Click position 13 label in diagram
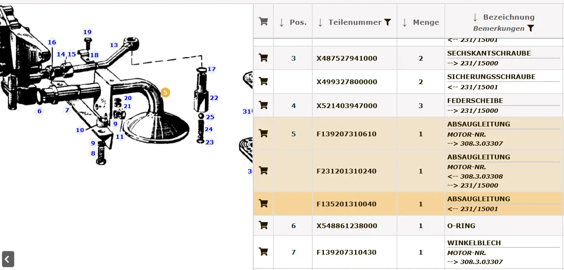Viewport: 564px width, 270px height. coord(114,45)
